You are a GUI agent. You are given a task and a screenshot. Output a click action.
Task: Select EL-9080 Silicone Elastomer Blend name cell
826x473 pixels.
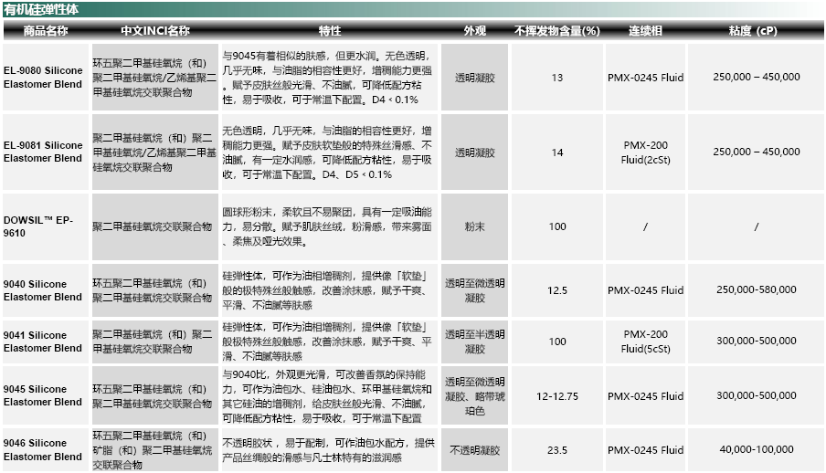coord(46,77)
